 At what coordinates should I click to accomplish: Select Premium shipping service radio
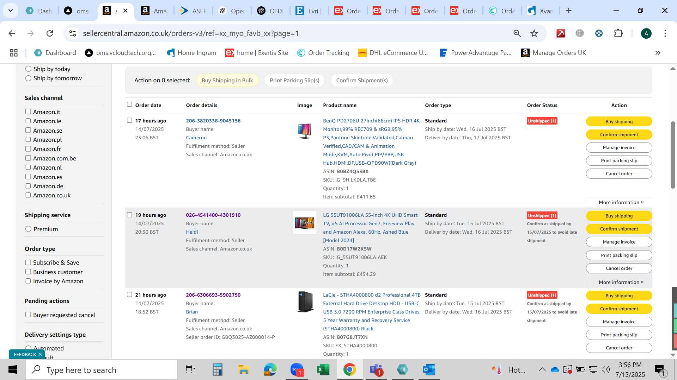(x=28, y=229)
